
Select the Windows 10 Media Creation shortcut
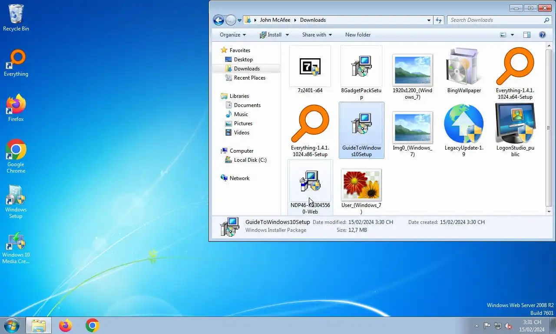point(16,248)
